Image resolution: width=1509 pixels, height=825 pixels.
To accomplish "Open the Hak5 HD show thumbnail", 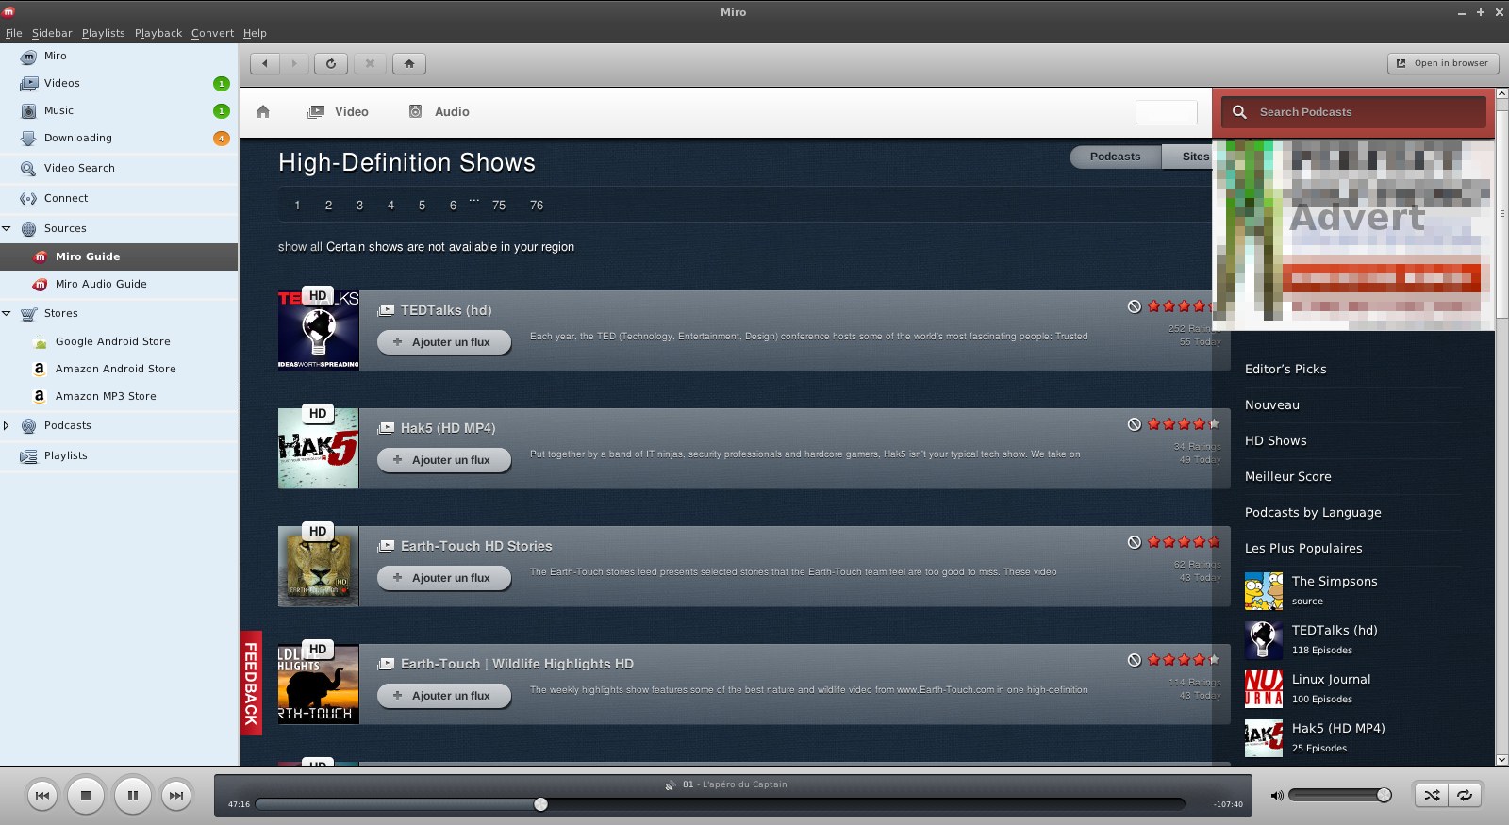I will pos(318,448).
